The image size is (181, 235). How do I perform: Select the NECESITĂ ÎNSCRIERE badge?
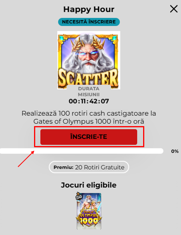[x=89, y=22]
